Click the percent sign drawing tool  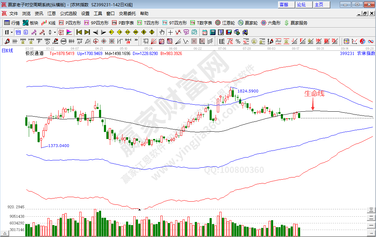238,41
